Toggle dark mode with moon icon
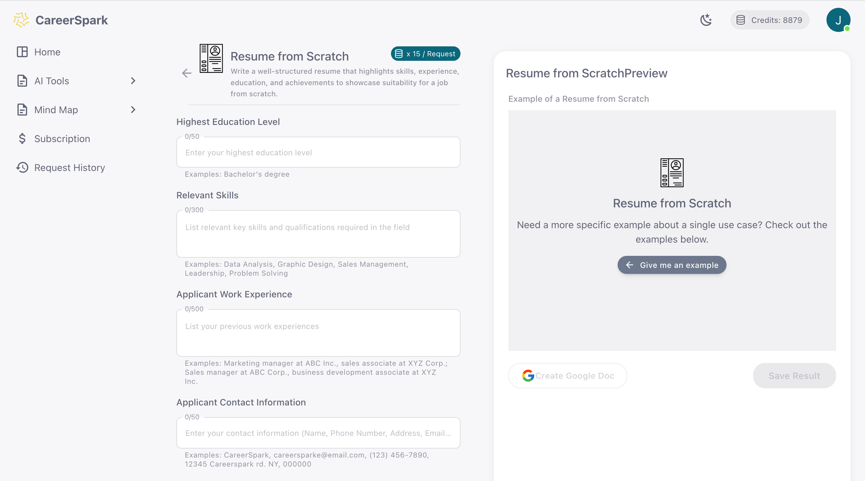The image size is (865, 481). (706, 20)
